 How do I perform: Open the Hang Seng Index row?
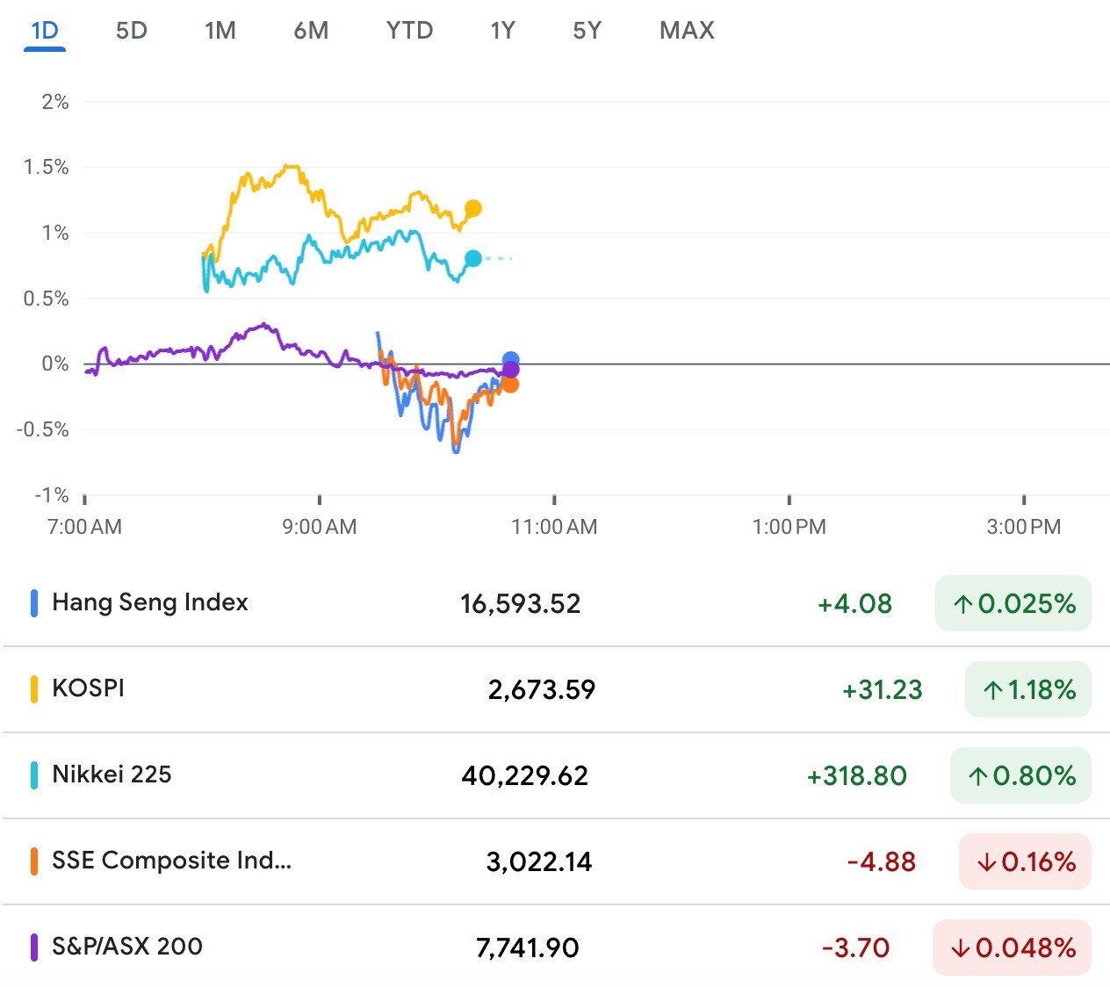555,603
